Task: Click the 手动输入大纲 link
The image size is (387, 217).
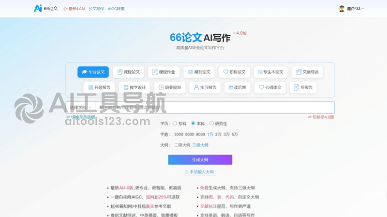Action: (199, 172)
